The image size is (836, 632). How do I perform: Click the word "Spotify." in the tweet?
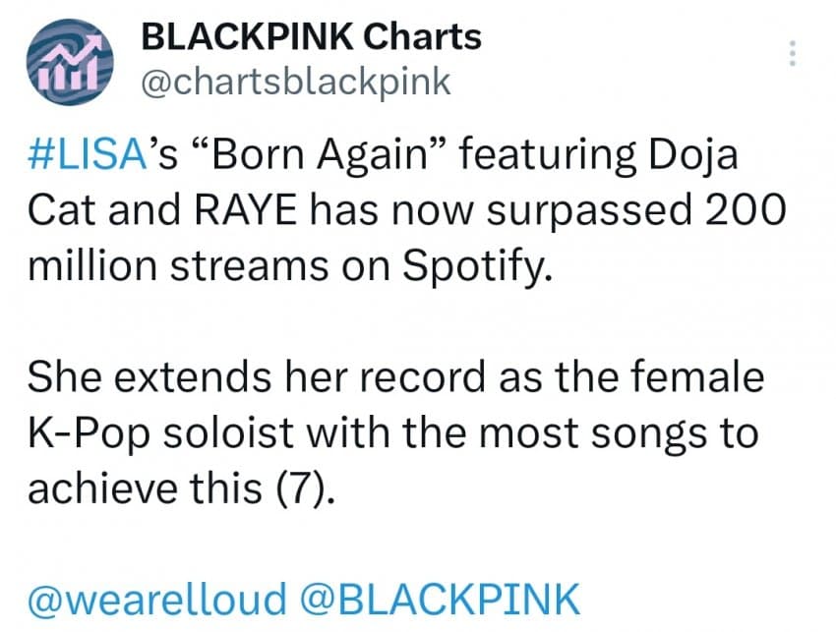477,266
